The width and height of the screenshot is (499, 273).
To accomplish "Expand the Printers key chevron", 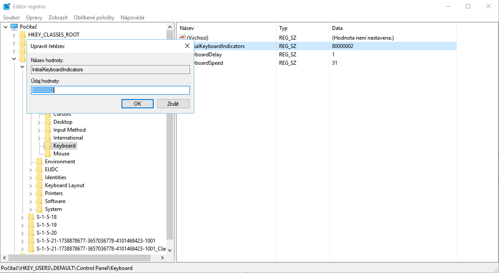I will pos(31,194).
